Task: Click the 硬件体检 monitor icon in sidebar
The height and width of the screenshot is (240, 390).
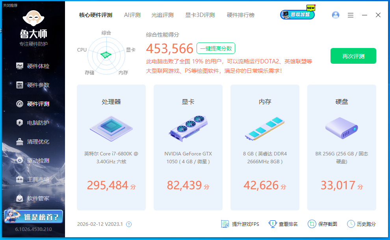Action: coord(20,66)
